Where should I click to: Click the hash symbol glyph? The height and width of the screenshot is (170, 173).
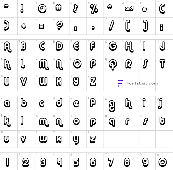pyautogui.click(x=58, y=8)
